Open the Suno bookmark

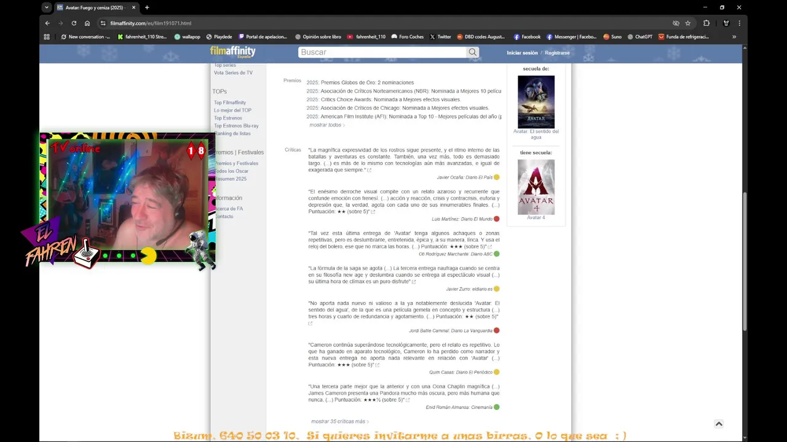[x=612, y=37]
